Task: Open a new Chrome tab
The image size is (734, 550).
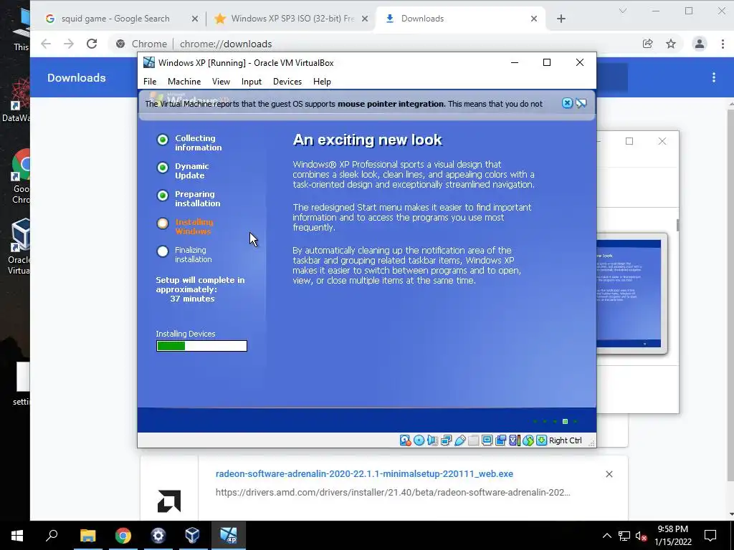Action: pyautogui.click(x=561, y=19)
